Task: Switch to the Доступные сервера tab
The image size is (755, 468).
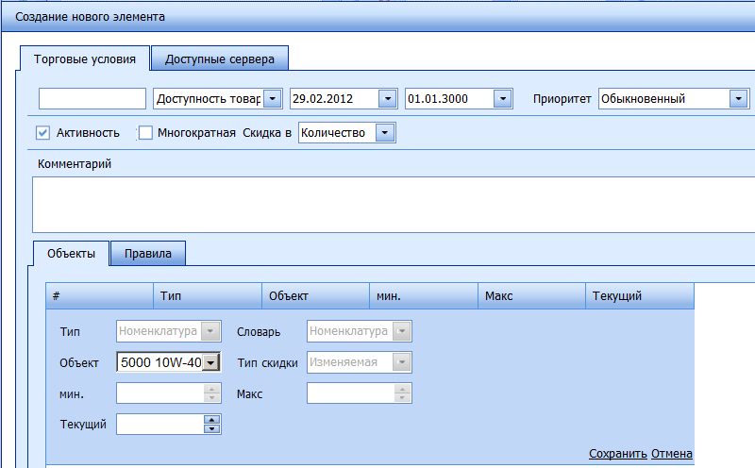Action: [220, 58]
